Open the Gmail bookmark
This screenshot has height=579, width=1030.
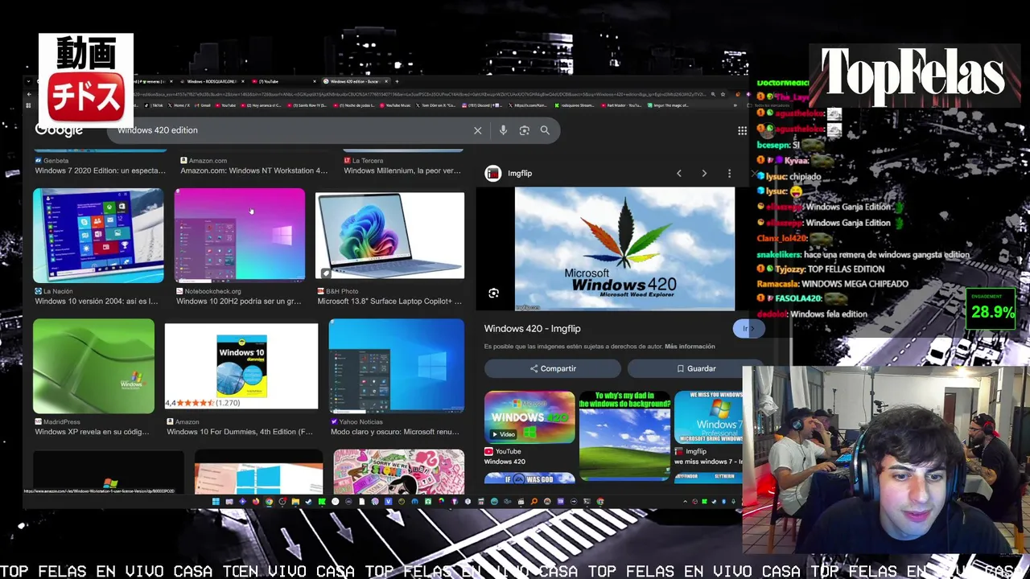pos(203,105)
